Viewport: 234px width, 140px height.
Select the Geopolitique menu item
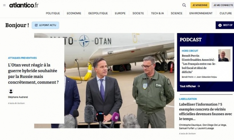tap(98, 13)
